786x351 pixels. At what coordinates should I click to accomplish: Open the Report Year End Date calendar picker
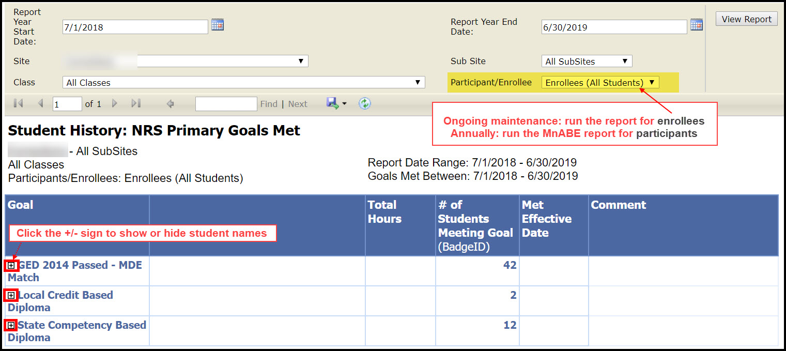pos(697,25)
